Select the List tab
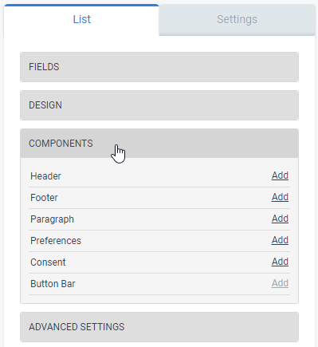The height and width of the screenshot is (347, 318). point(81,19)
